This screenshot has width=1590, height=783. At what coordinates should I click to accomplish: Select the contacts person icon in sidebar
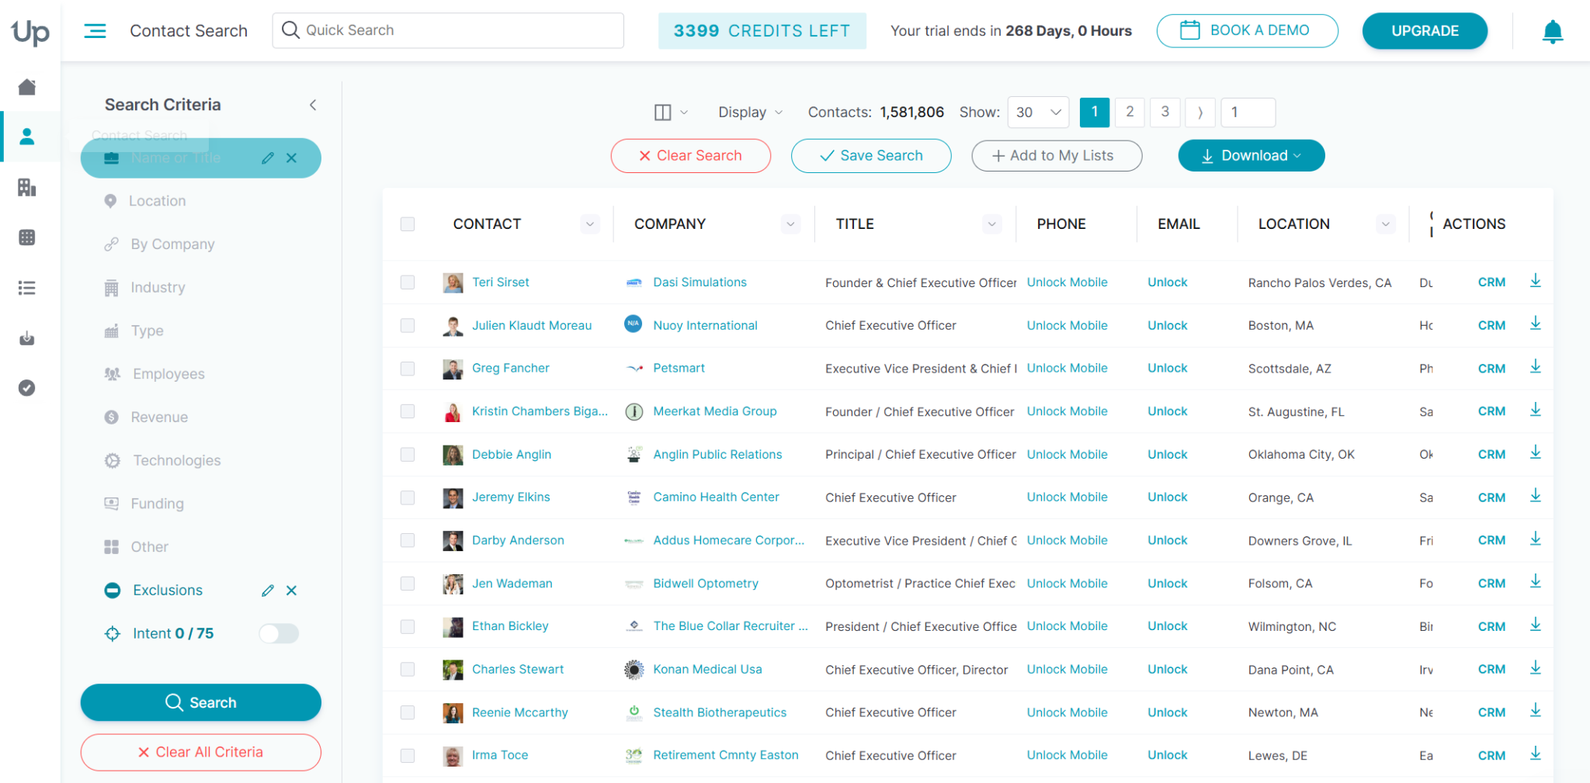click(x=27, y=137)
